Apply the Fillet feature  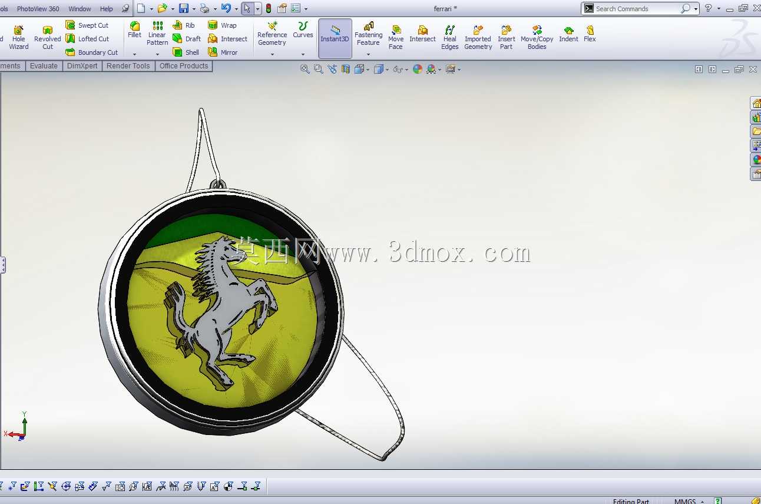[x=135, y=30]
